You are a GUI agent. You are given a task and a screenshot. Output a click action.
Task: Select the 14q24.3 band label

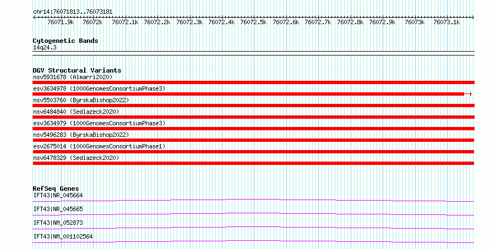(x=45, y=47)
